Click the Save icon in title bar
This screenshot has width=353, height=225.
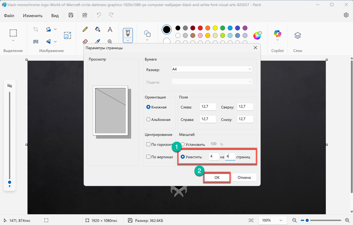pos(71,15)
